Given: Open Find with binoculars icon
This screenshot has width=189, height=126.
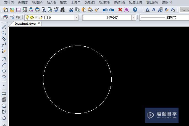Looking at the screenshot, I should tap(63, 10).
